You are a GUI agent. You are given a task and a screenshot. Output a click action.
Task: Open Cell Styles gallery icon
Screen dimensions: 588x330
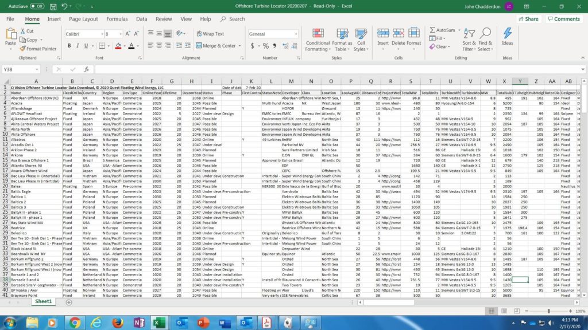coord(361,33)
